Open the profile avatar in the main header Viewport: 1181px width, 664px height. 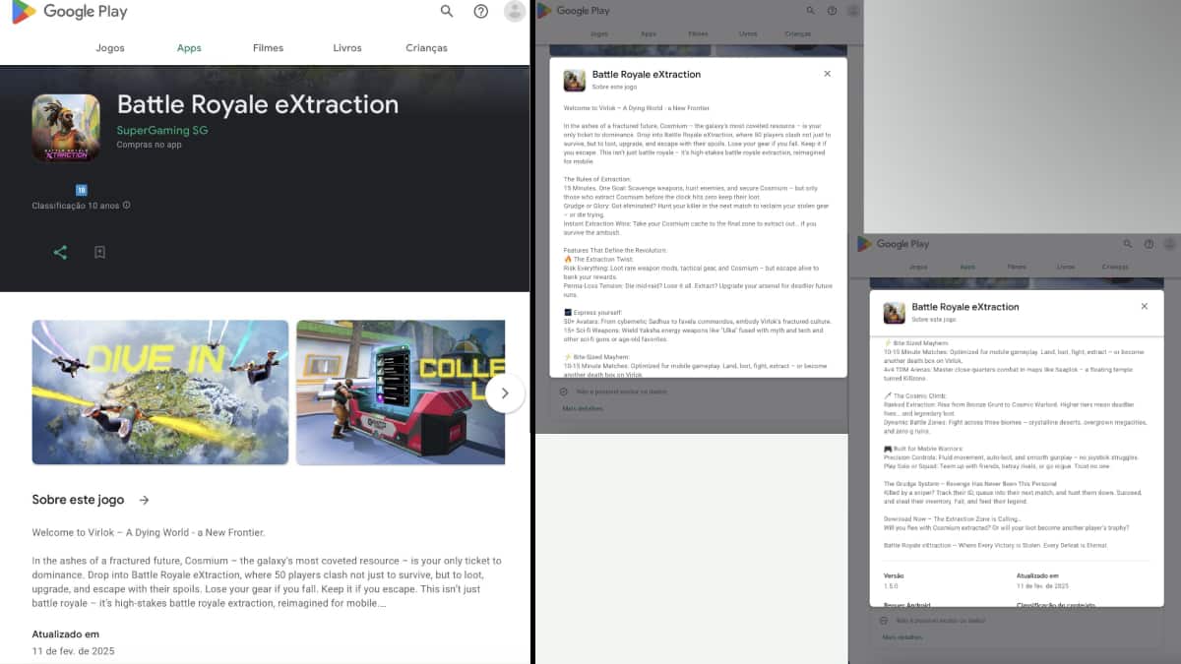[x=514, y=12]
